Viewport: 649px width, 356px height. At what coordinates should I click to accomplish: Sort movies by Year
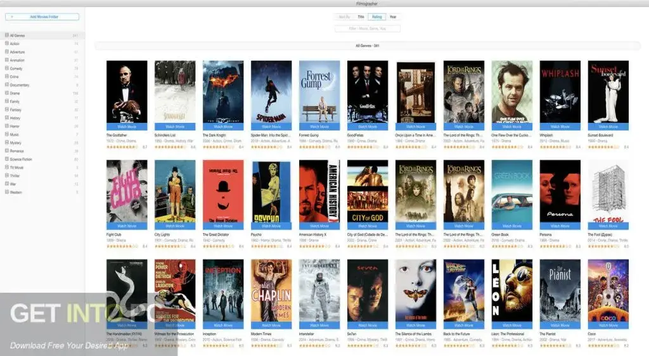[x=393, y=17]
